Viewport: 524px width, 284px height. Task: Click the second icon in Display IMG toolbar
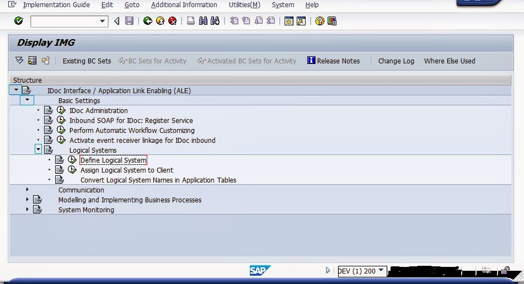tap(33, 61)
